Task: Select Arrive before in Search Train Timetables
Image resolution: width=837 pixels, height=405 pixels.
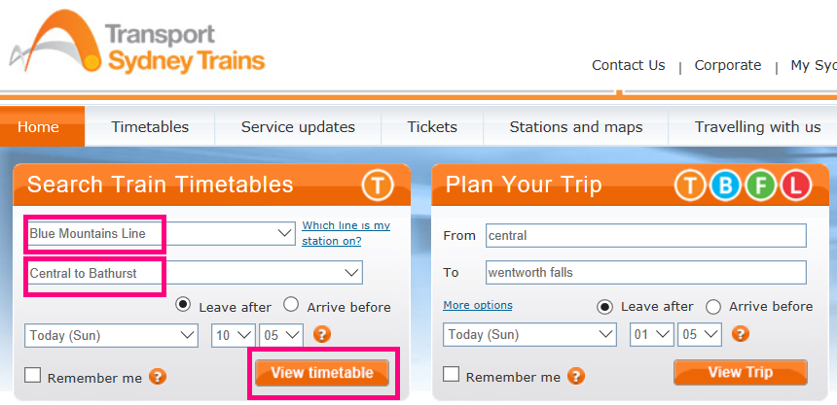Action: click(x=291, y=305)
